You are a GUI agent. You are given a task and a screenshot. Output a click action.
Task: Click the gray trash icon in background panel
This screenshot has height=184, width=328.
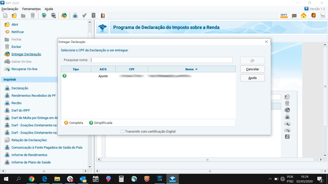coord(287,103)
